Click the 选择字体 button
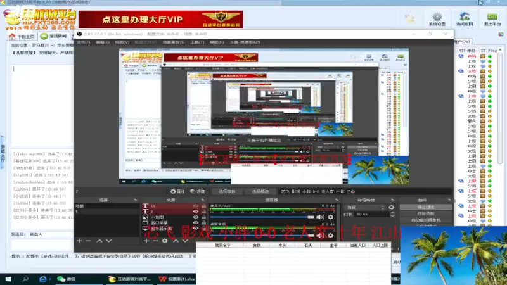This screenshot has width=507, height=285. pyautogui.click(x=227, y=192)
